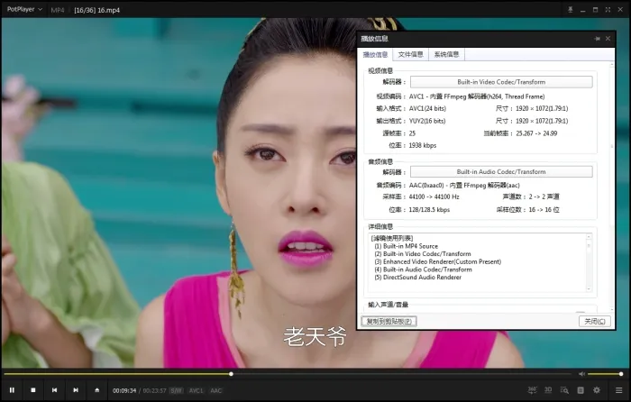
Task: Pause the video playback
Action: click(x=12, y=390)
